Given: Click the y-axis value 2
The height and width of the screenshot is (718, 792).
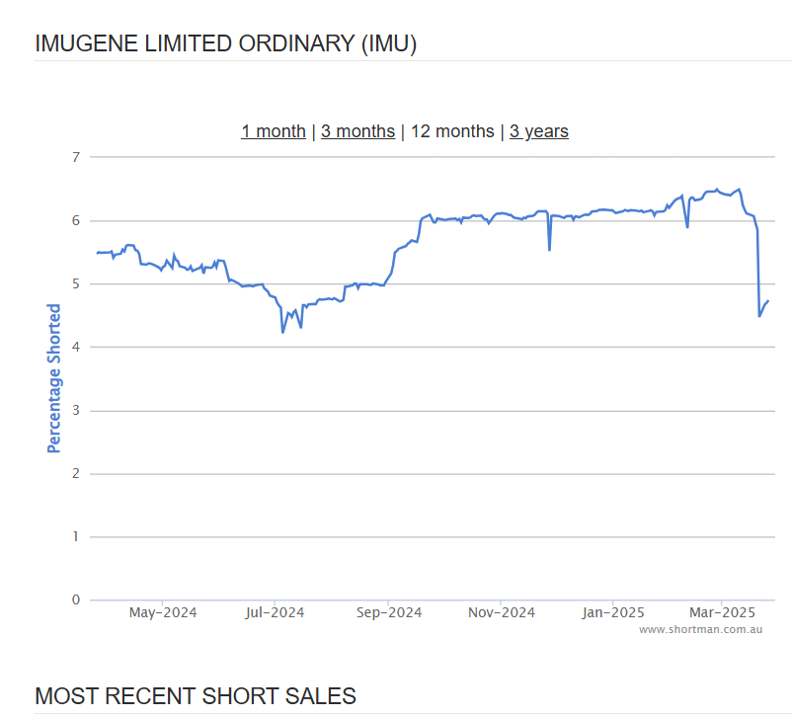Looking at the screenshot, I should click(x=76, y=473).
